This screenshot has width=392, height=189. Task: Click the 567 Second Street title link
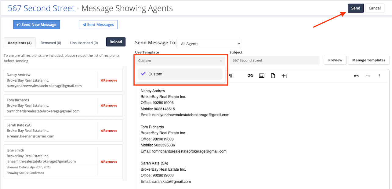(41, 8)
